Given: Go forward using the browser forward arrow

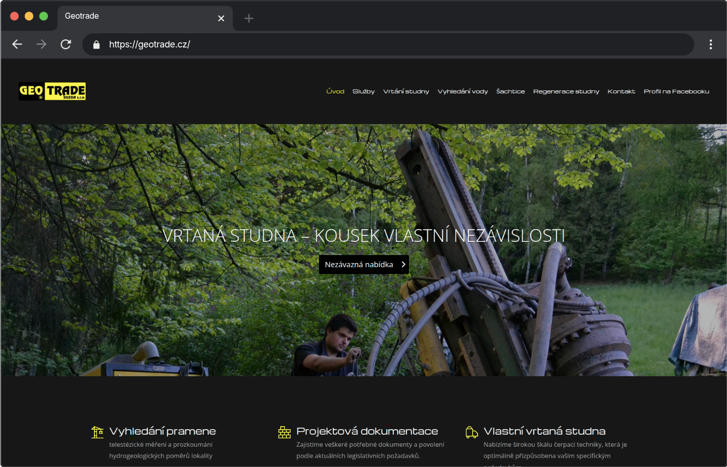Looking at the screenshot, I should coord(41,44).
